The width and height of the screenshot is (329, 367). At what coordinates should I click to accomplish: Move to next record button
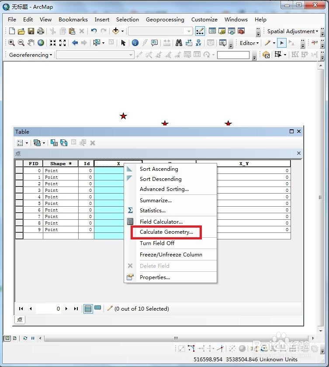pos(66,309)
